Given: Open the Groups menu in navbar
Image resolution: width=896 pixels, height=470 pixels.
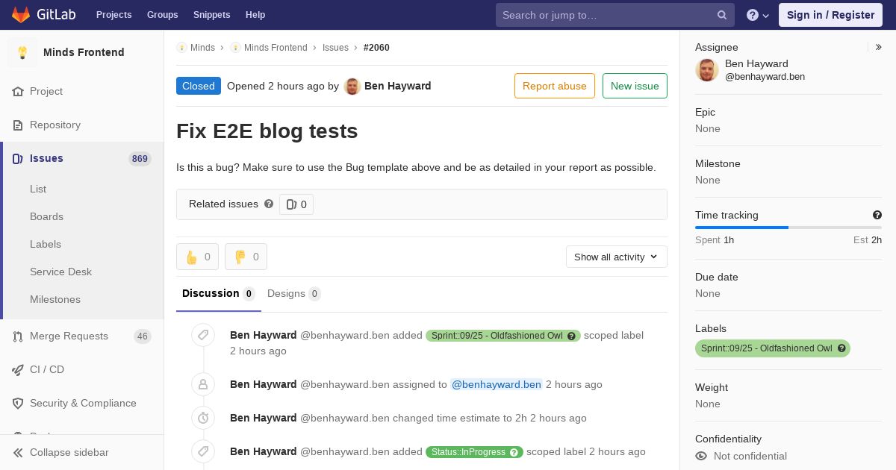Looking at the screenshot, I should pyautogui.click(x=163, y=15).
